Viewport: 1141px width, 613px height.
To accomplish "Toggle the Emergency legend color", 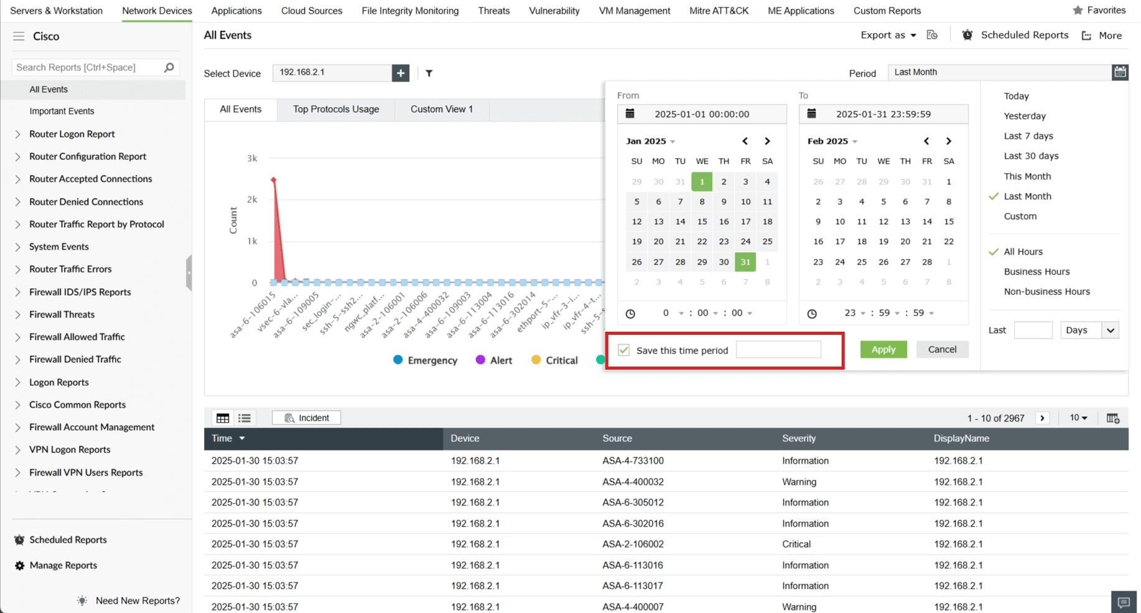I will coord(398,360).
